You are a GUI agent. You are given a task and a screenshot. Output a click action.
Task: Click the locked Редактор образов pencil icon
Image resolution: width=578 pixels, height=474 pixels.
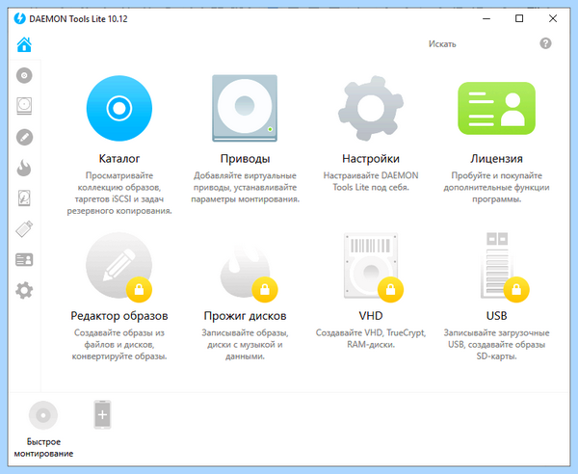point(119,266)
